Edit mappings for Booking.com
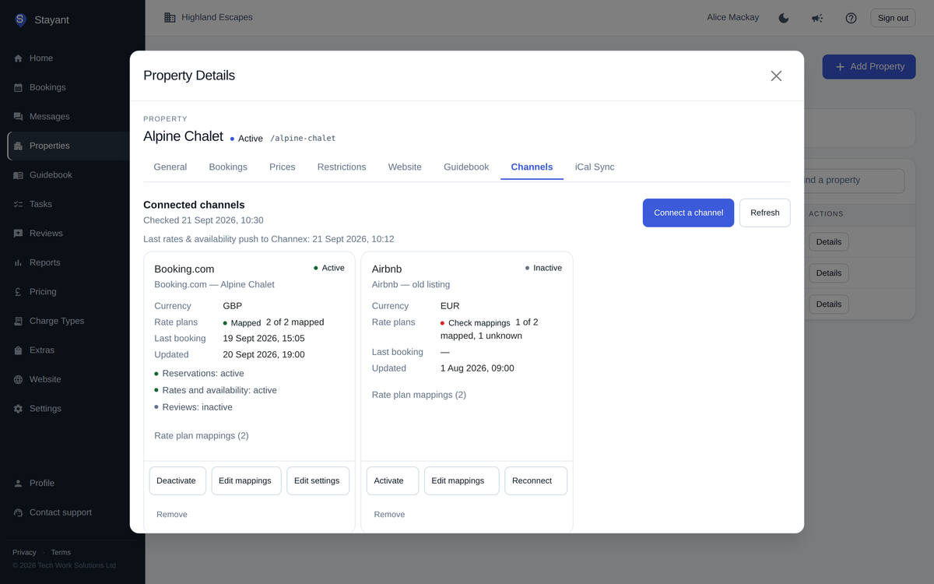Screen dimensions: 934x584 coord(246,481)
